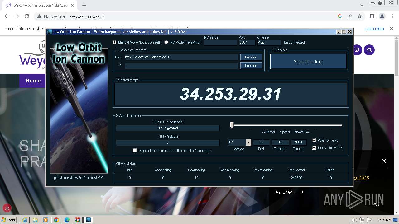Reload the weydonmat.co.uk page
Viewport: 399px width, 224px height.
click(x=27, y=16)
